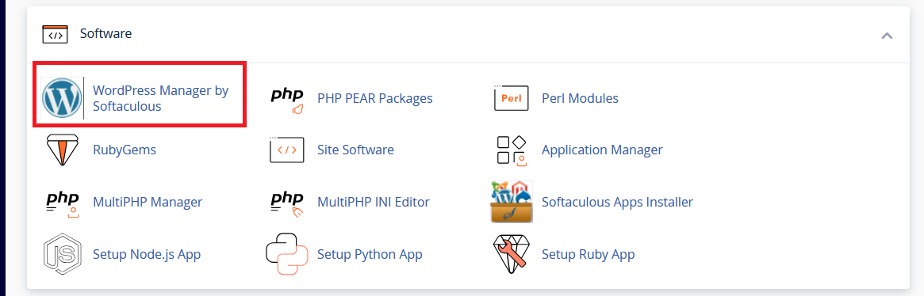
Task: Click the WordPress logo icon
Action: pyautogui.click(x=62, y=98)
